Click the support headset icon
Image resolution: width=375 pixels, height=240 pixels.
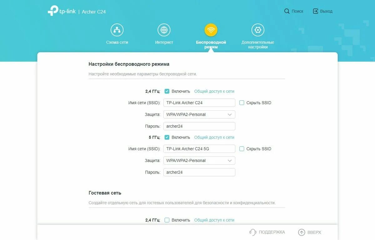coord(253,232)
